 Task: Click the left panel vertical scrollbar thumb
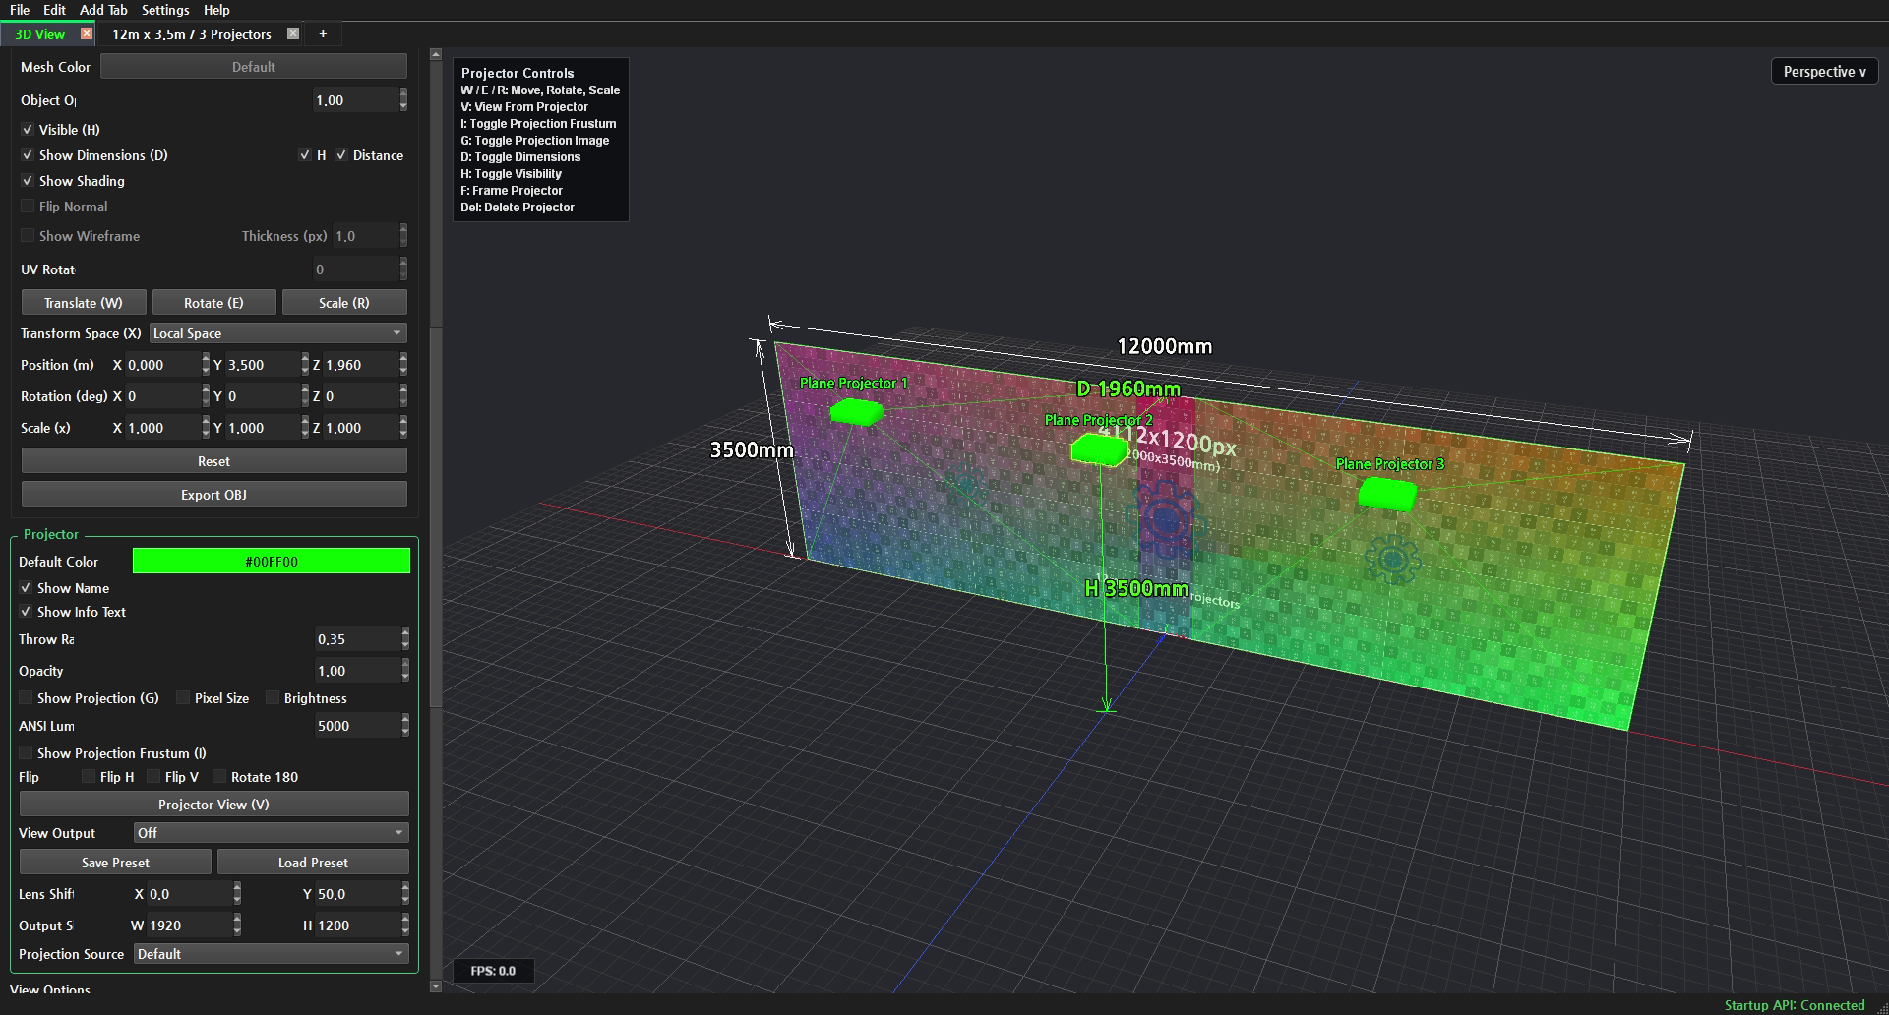click(x=436, y=516)
